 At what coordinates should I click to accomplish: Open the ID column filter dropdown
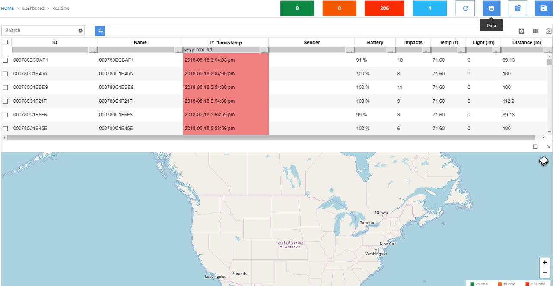pyautogui.click(x=92, y=49)
